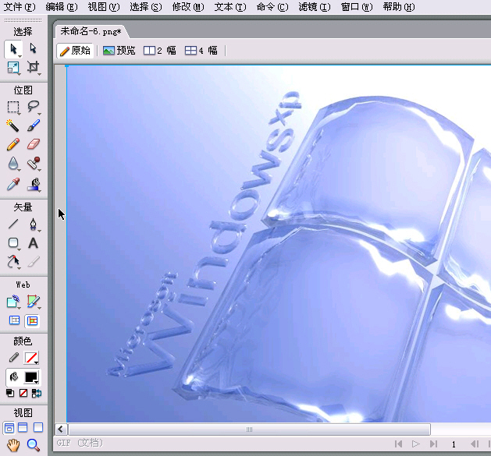491x456 pixels.
Task: Go to the first frame
Action: tap(398, 444)
